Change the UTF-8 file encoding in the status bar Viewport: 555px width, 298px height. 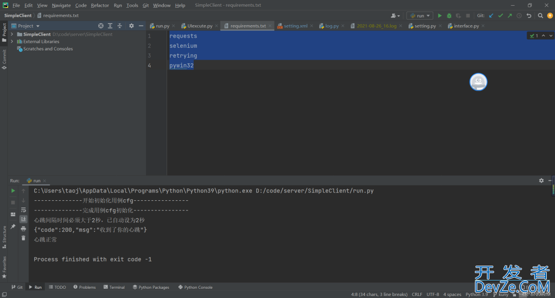(x=433, y=294)
